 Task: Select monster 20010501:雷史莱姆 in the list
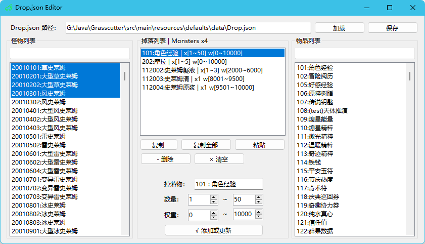(x=38, y=136)
